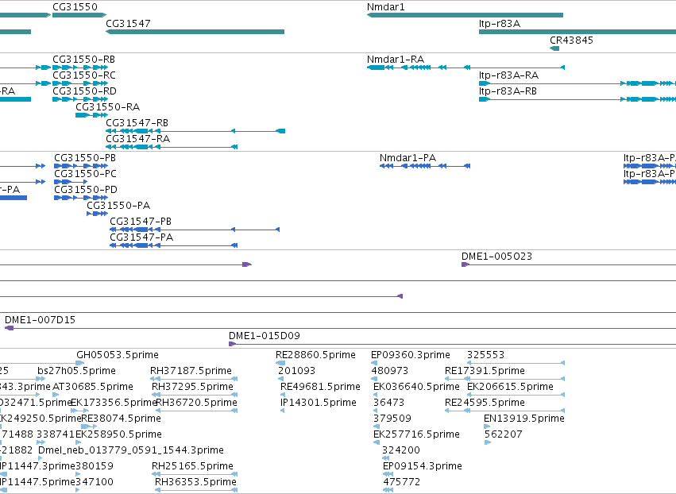
Task: Click EST label EK258950.5prime
Action: click(119, 434)
